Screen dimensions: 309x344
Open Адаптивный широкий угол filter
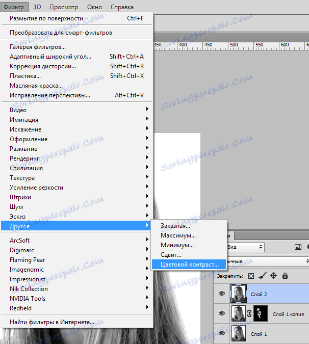coord(76,57)
